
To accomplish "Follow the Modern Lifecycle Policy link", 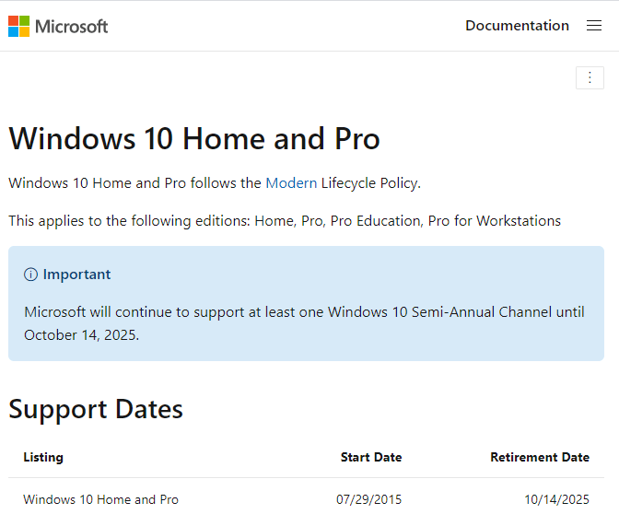I will point(291,182).
